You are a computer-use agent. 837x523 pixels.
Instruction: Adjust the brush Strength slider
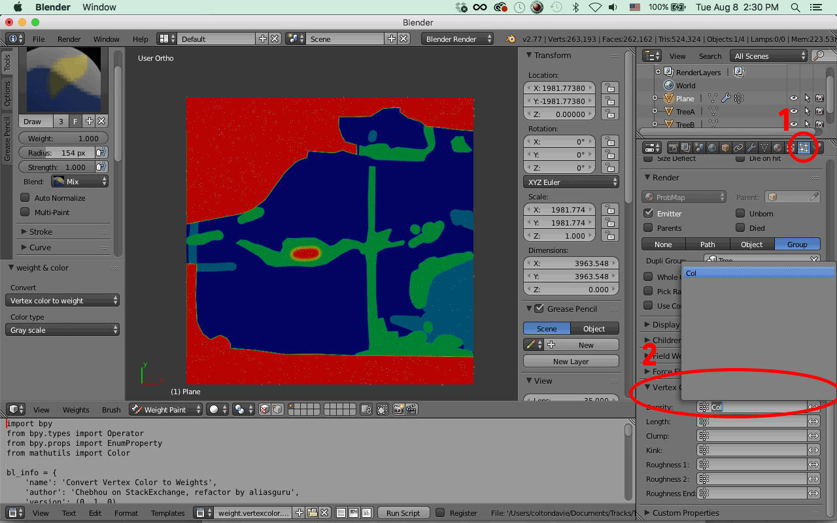pos(57,167)
